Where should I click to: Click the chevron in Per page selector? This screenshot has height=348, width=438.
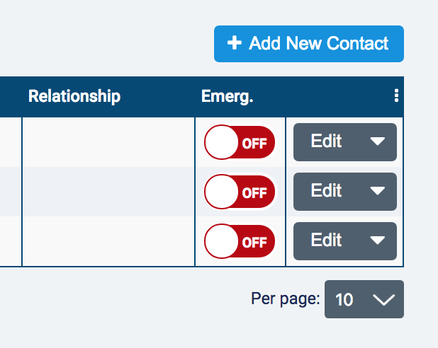coord(383,300)
